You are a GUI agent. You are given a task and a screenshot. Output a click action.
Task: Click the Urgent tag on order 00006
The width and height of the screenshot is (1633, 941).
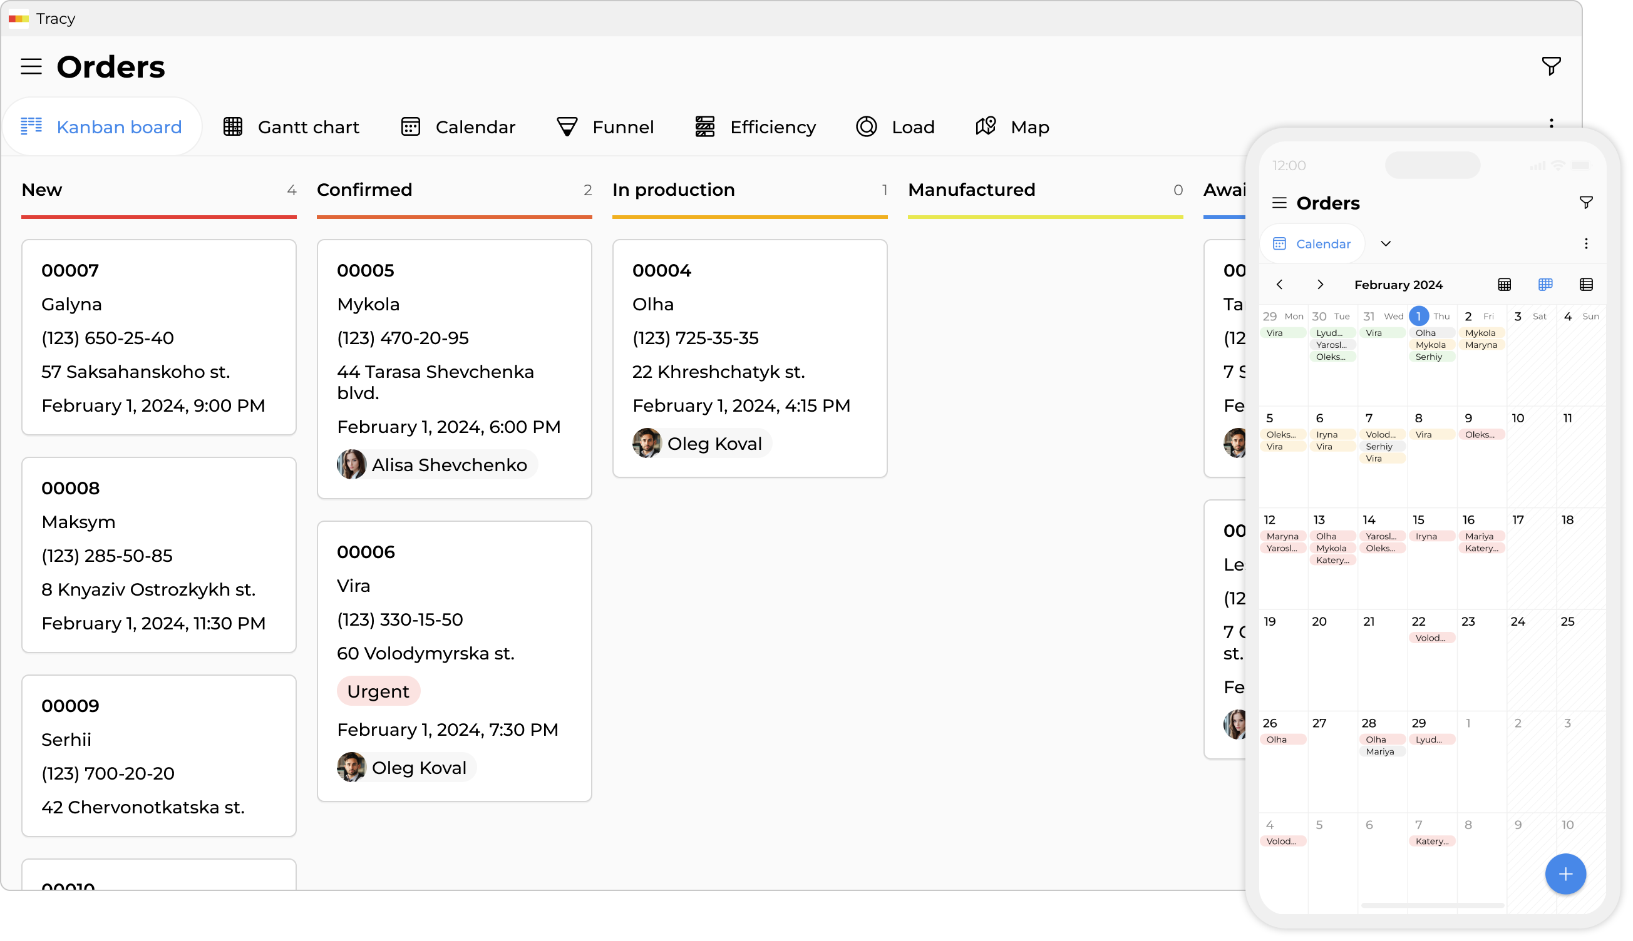378,691
